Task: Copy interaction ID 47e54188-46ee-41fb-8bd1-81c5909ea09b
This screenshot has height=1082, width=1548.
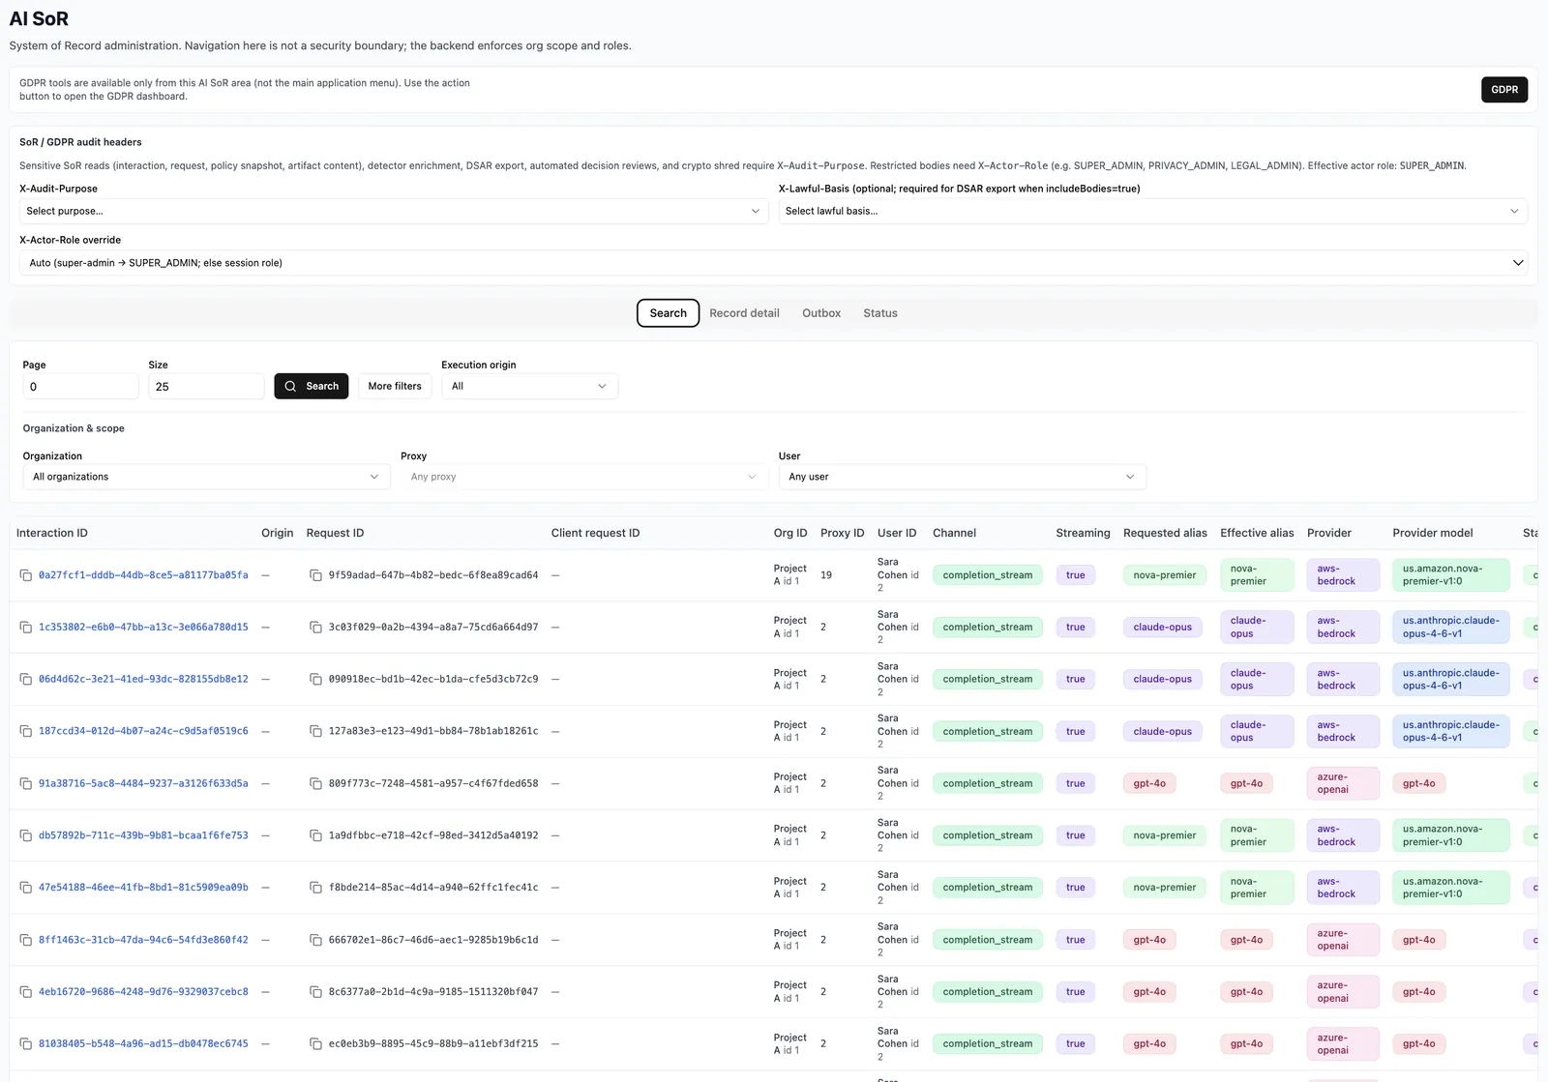Action: (x=26, y=888)
